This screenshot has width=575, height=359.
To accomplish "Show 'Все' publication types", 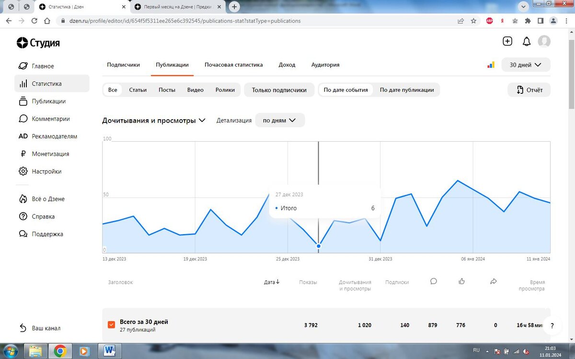I will point(113,90).
